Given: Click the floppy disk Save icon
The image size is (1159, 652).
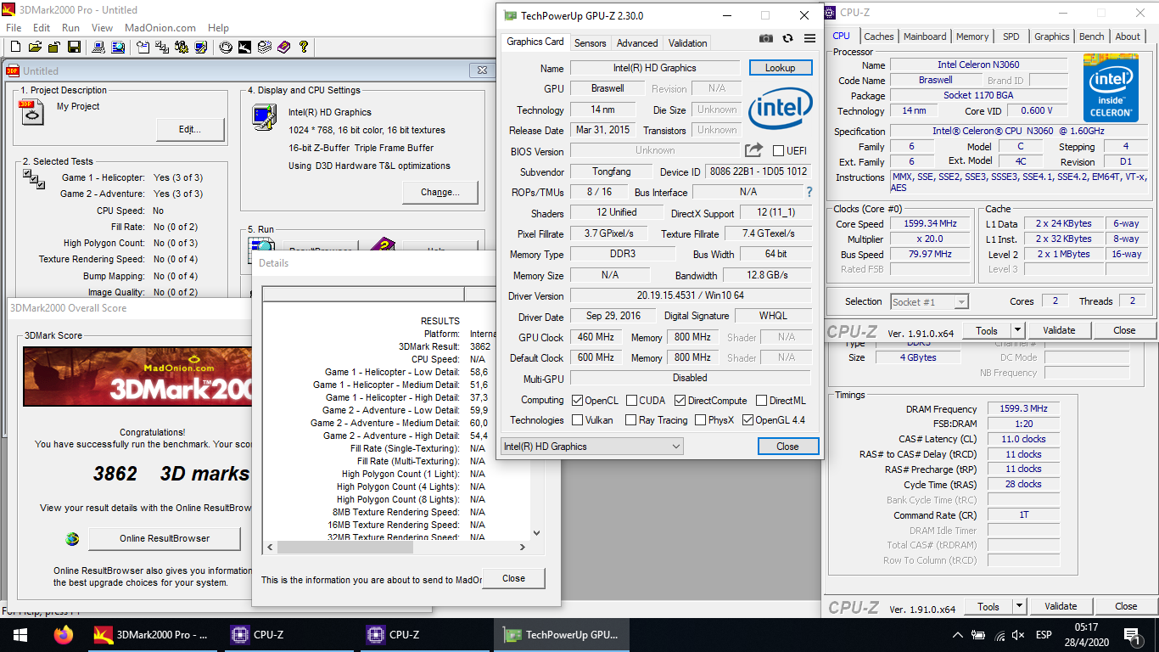Looking at the screenshot, I should pyautogui.click(x=74, y=47).
